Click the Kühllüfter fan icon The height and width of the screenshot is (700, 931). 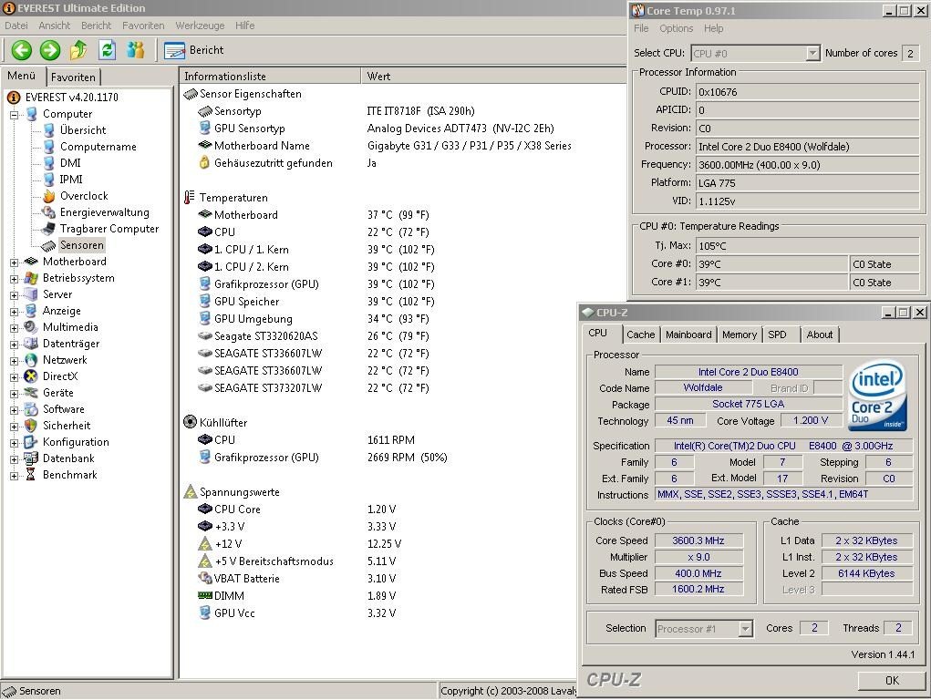[190, 422]
